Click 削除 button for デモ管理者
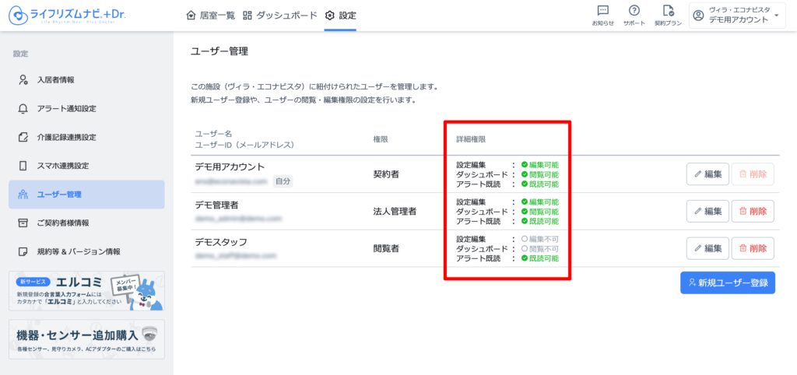 753,211
